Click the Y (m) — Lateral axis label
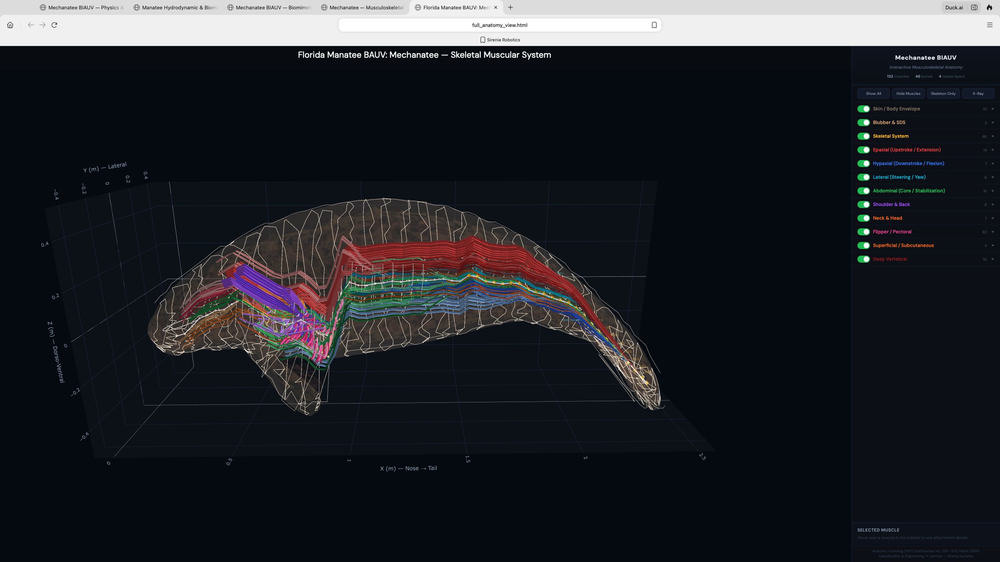Viewport: 1000px width, 562px height. [x=105, y=167]
